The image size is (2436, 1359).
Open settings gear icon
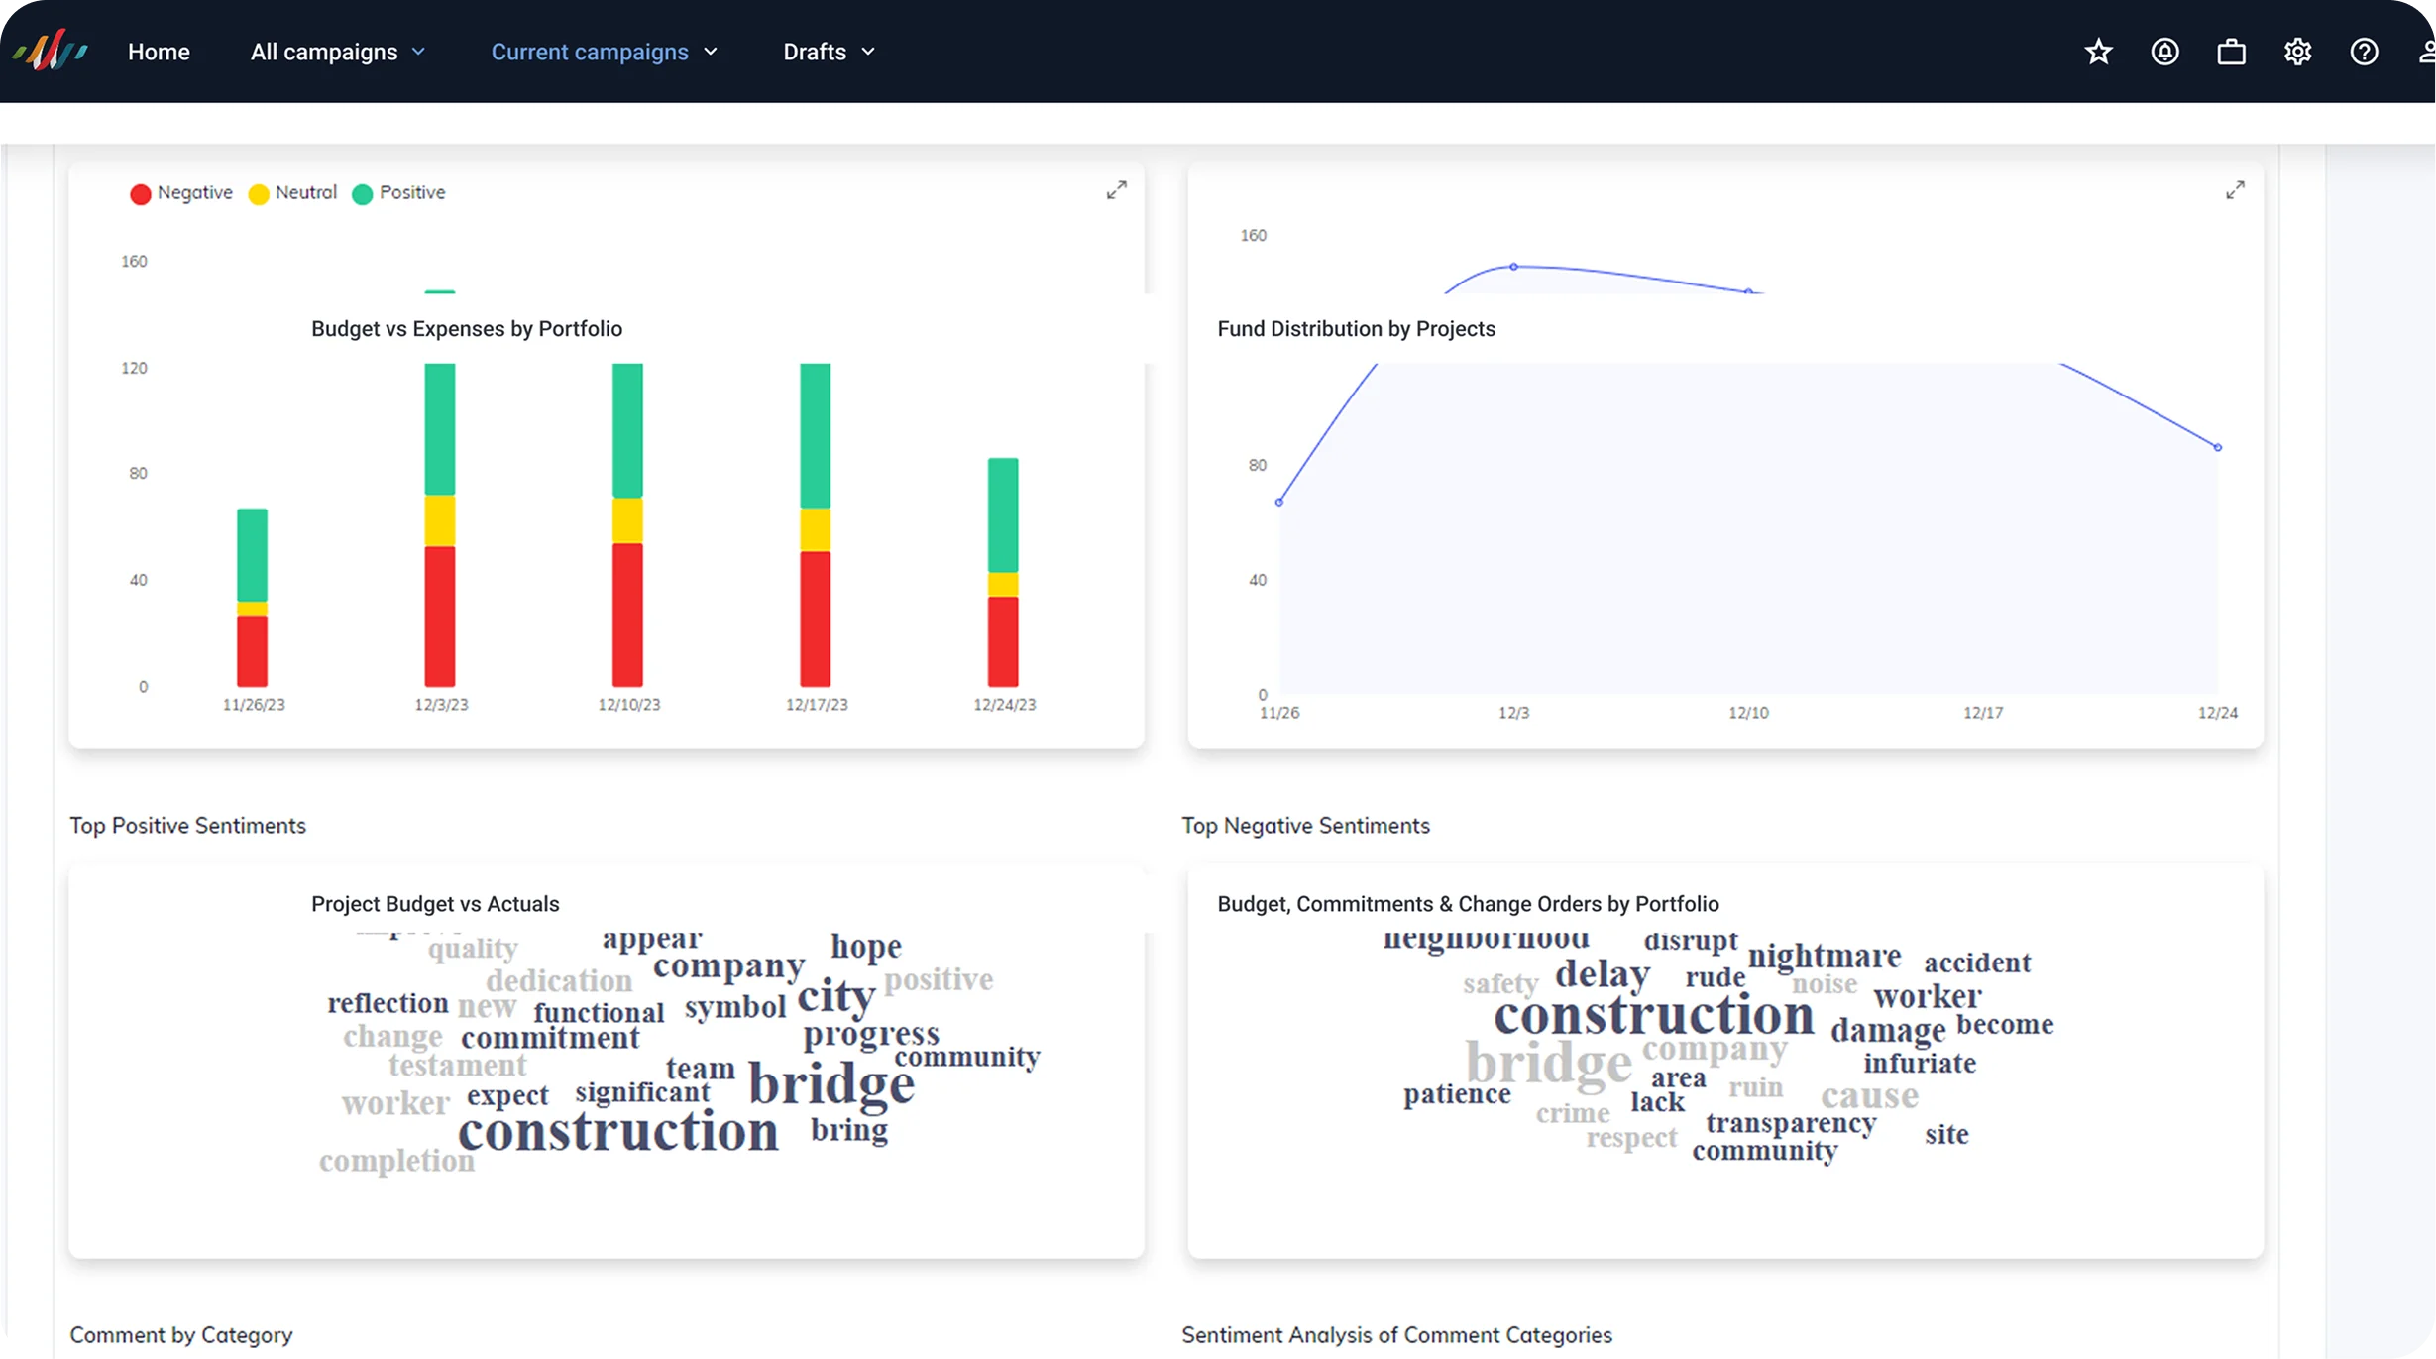[x=2297, y=52]
